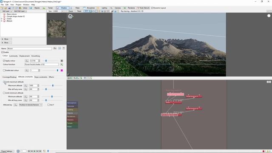Click the Reset button in 3D preview
The height and width of the screenshot is (153, 272).
tap(79, 11)
